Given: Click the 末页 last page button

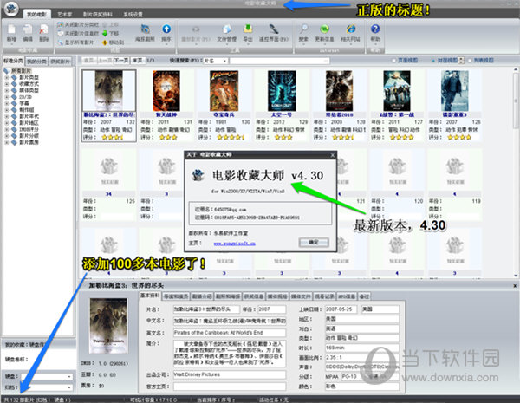Looking at the screenshot, I should 137,61.
